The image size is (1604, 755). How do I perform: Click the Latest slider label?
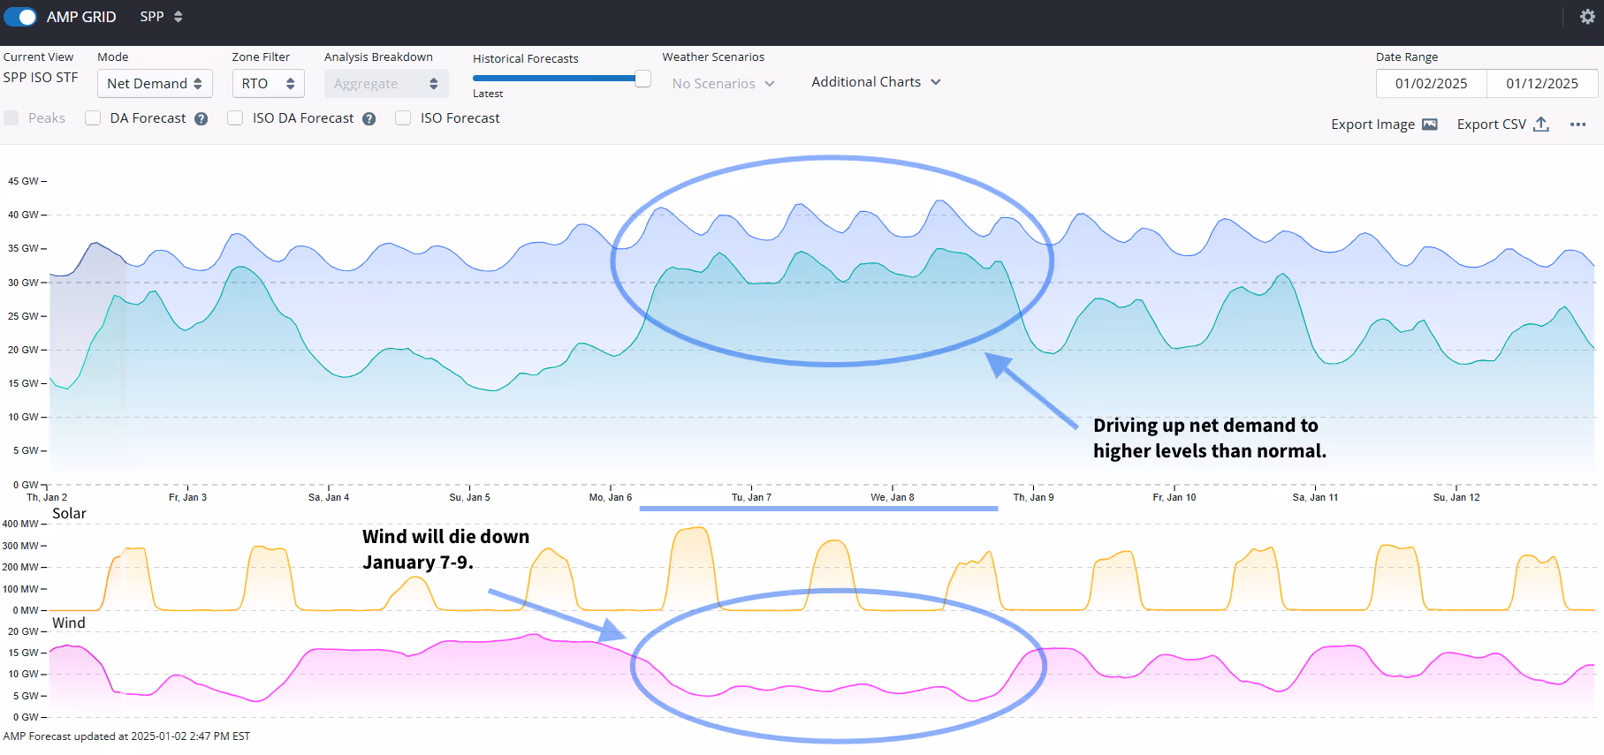[x=488, y=94]
